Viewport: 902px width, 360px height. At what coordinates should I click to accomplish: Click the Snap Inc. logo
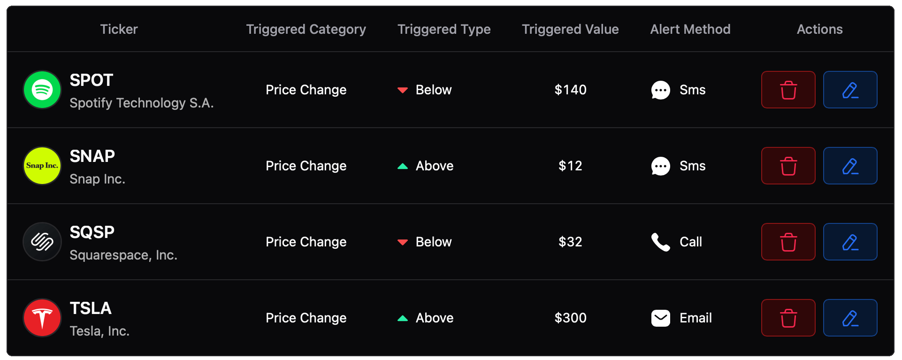click(x=42, y=166)
